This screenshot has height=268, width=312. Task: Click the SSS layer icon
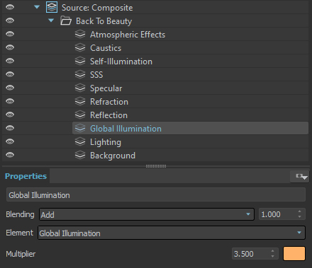point(80,74)
